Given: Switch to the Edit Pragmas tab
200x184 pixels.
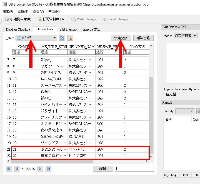Looking at the screenshot, I should (68, 29).
